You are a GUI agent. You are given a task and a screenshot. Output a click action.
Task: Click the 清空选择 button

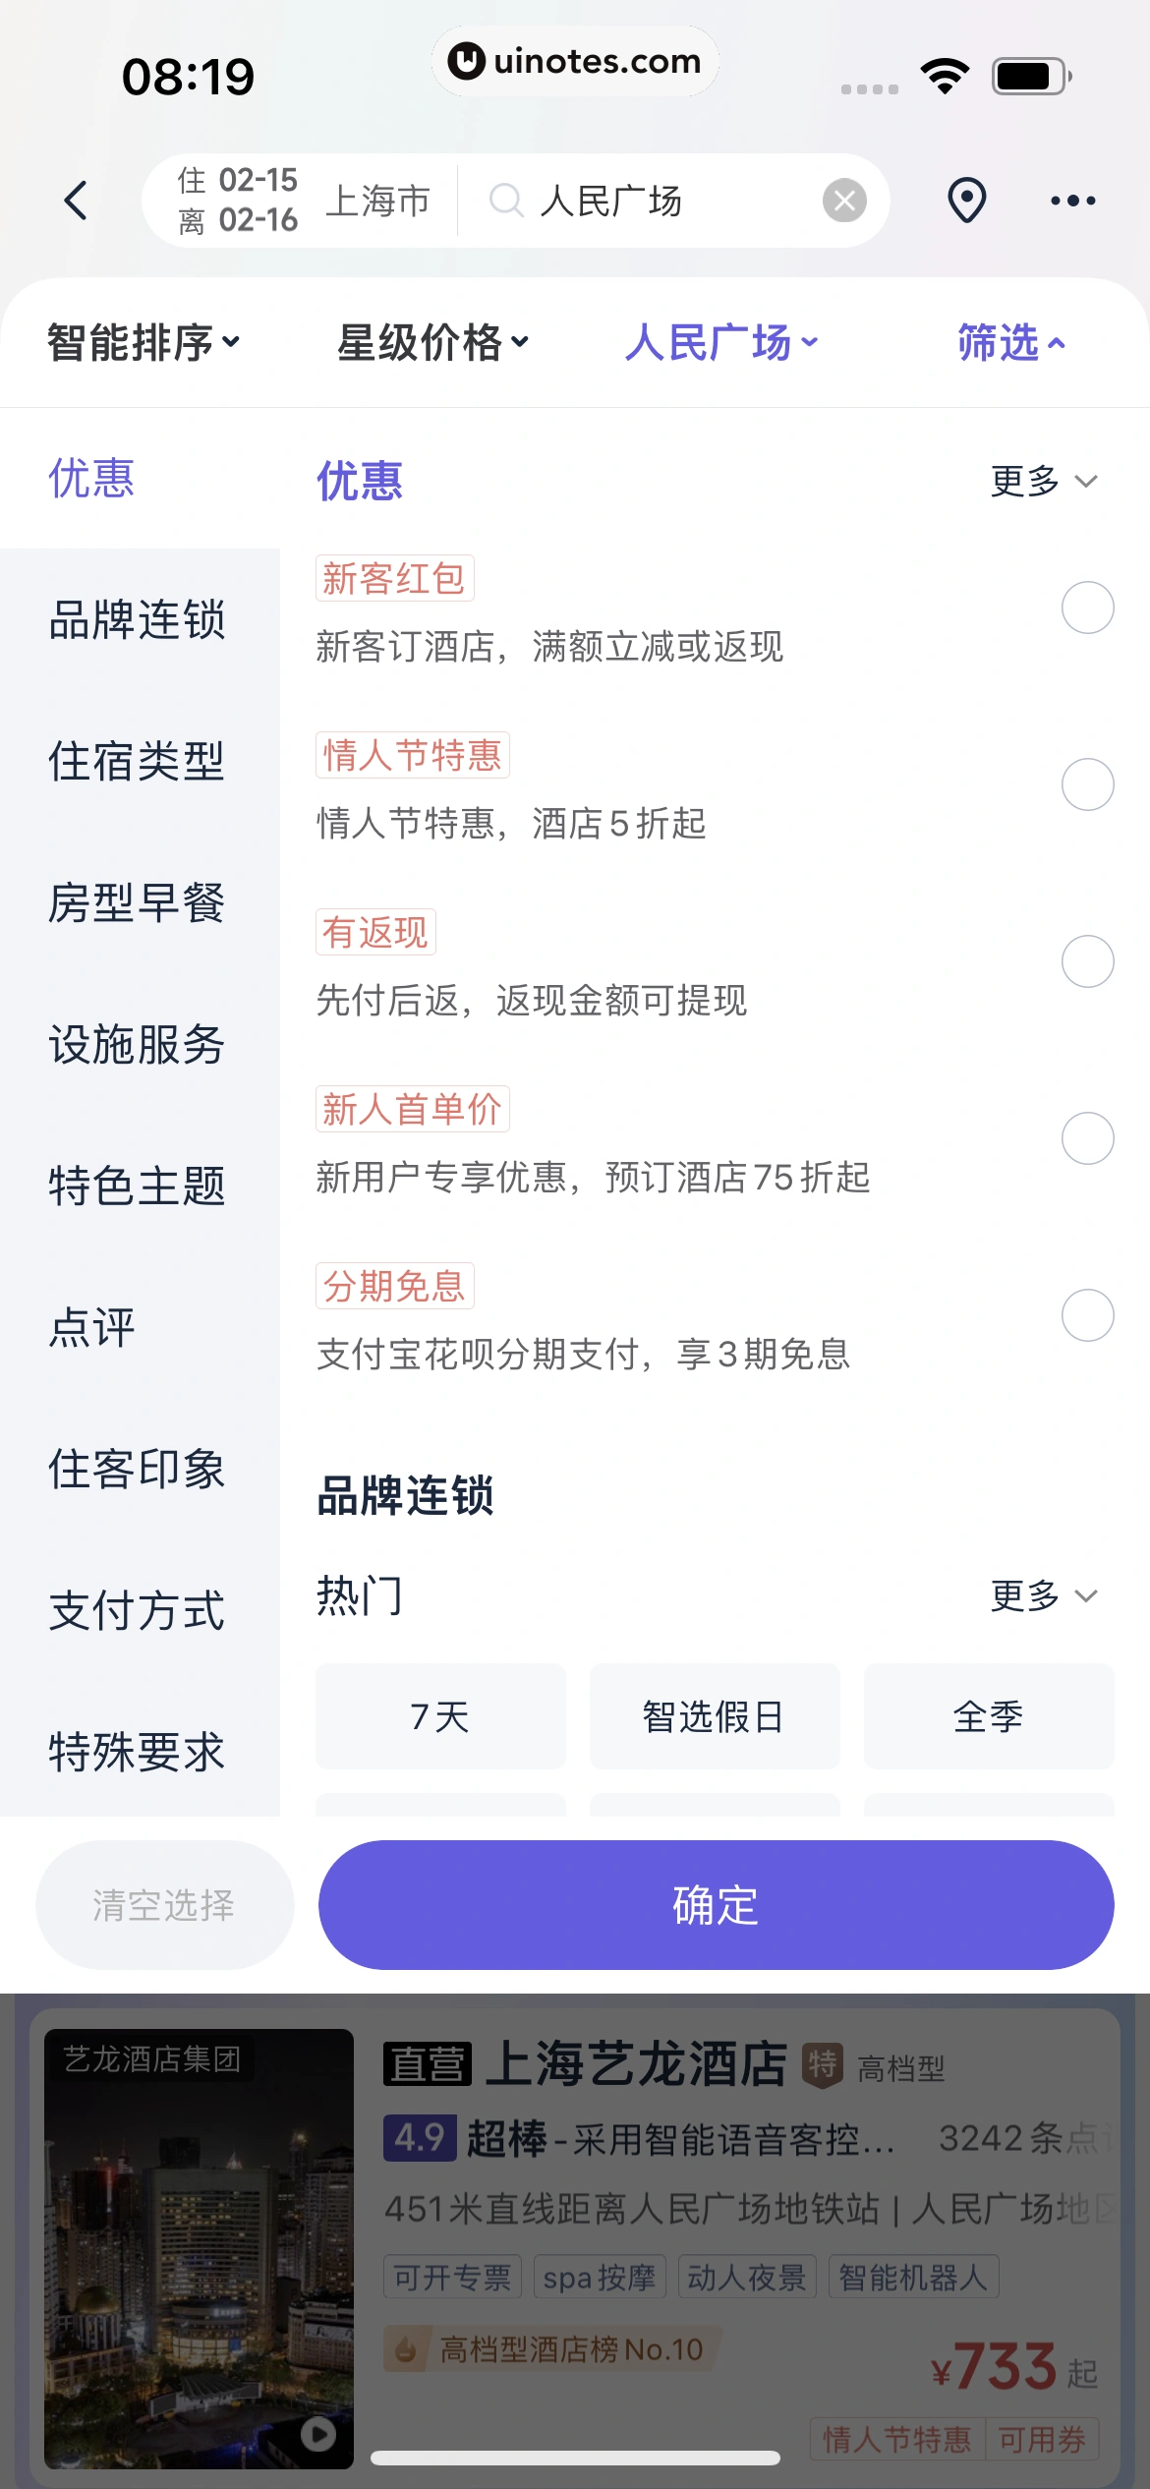tap(164, 1905)
